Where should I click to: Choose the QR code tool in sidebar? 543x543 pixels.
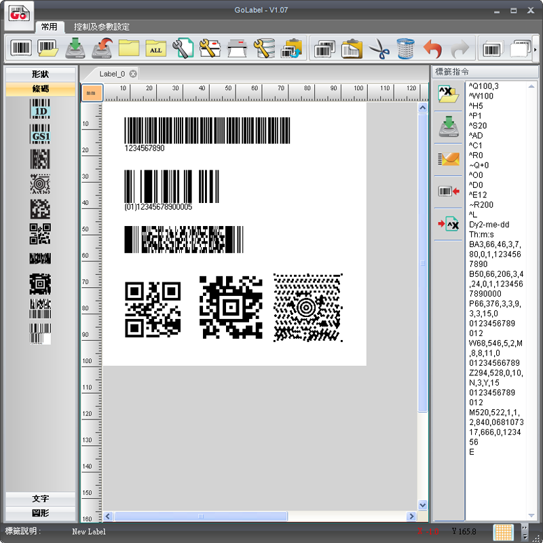point(40,233)
